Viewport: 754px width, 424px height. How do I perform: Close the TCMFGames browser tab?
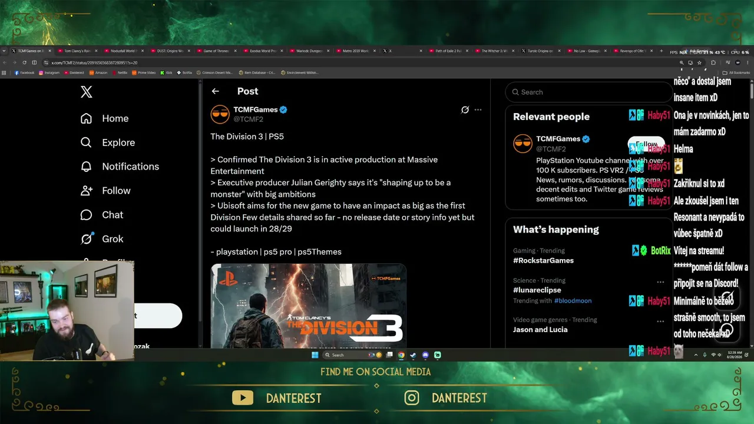pyautogui.click(x=50, y=51)
